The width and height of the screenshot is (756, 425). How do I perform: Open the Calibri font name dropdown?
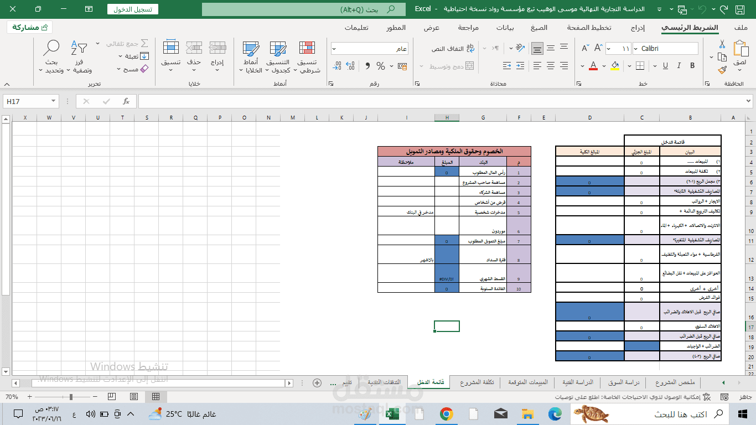tap(635, 49)
